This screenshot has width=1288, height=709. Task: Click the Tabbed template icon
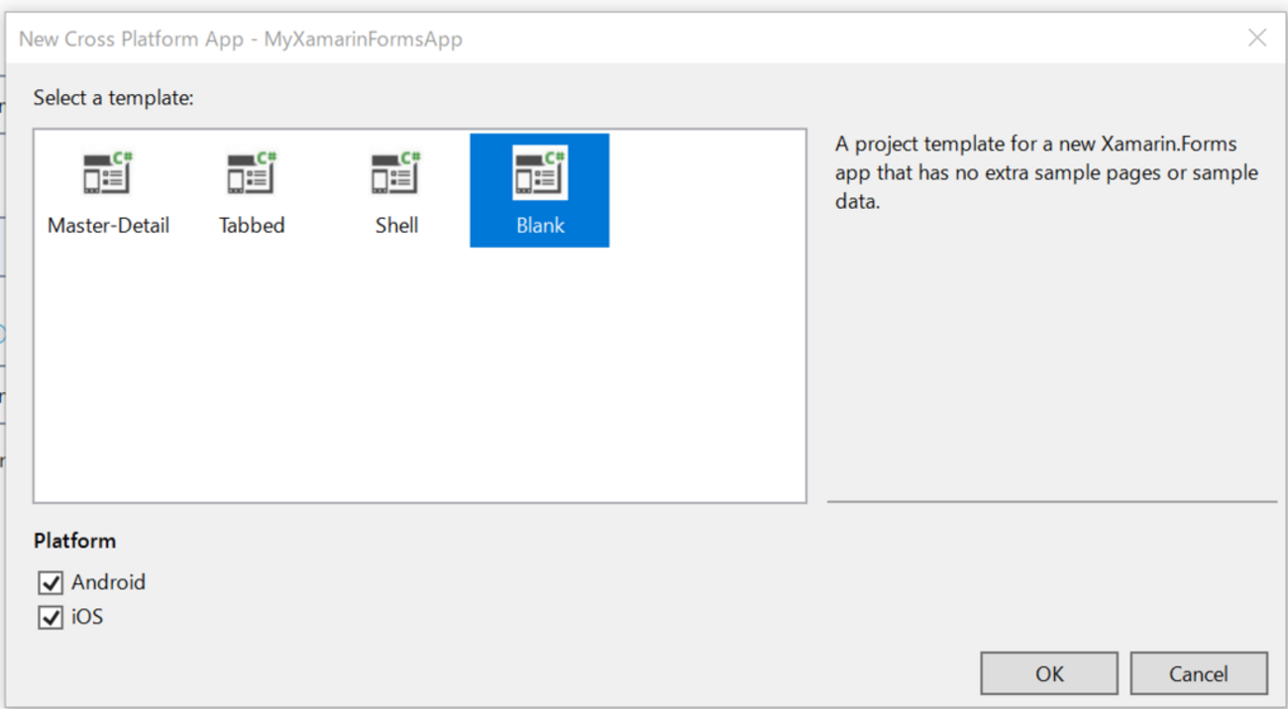click(x=252, y=173)
